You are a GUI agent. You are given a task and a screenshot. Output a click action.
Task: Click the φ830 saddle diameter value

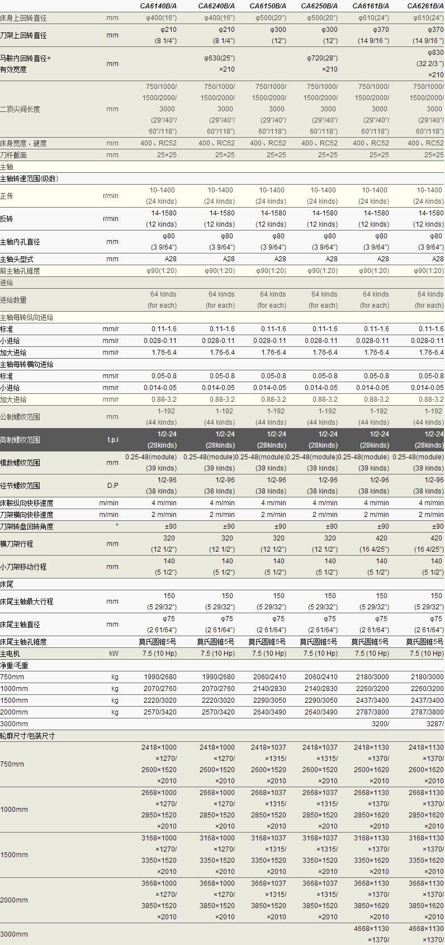coord(435,53)
